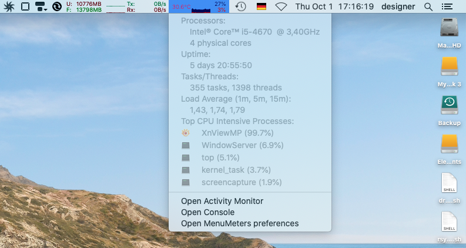The height and width of the screenshot is (248, 466).
Task: Click the circular sync arrows icon
Action: (x=57, y=6)
